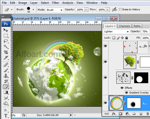
Task: Create a new layer
Action: pyautogui.click(x=140, y=114)
